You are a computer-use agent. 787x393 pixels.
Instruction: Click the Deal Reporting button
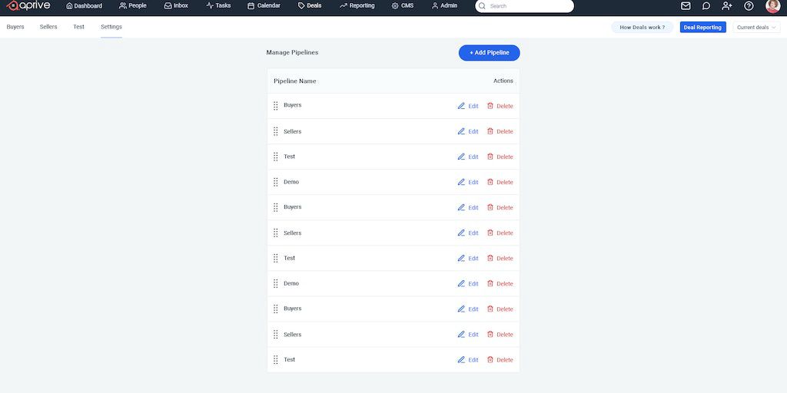[x=702, y=28]
